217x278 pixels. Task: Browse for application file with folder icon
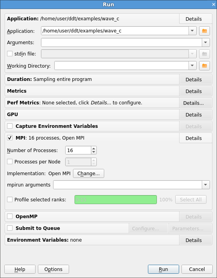click(205, 31)
